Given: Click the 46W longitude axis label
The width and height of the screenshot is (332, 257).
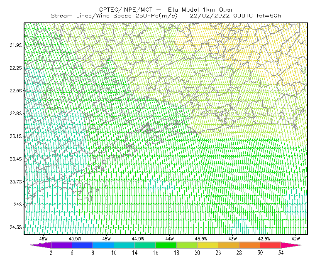Looking at the screenshot, I should point(43,239).
